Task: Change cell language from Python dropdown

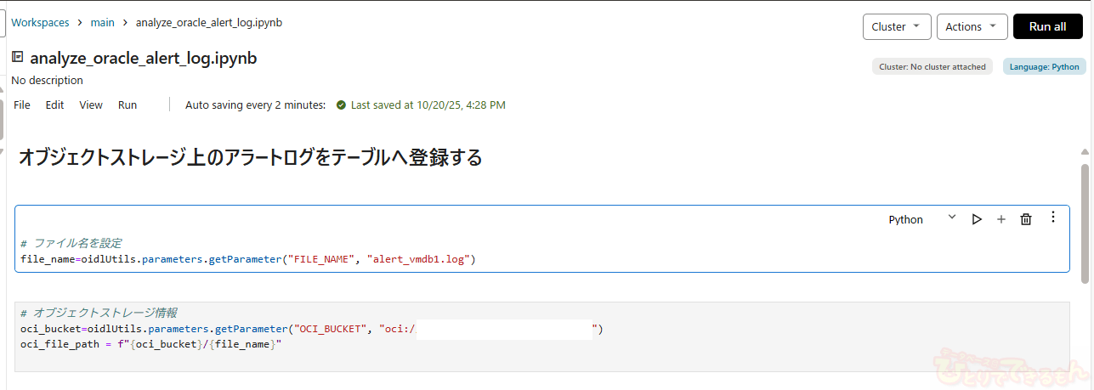Action: point(921,219)
